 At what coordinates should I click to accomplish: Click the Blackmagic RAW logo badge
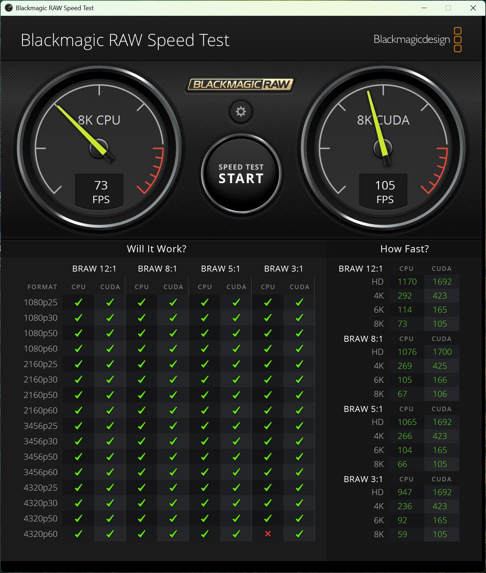point(240,85)
